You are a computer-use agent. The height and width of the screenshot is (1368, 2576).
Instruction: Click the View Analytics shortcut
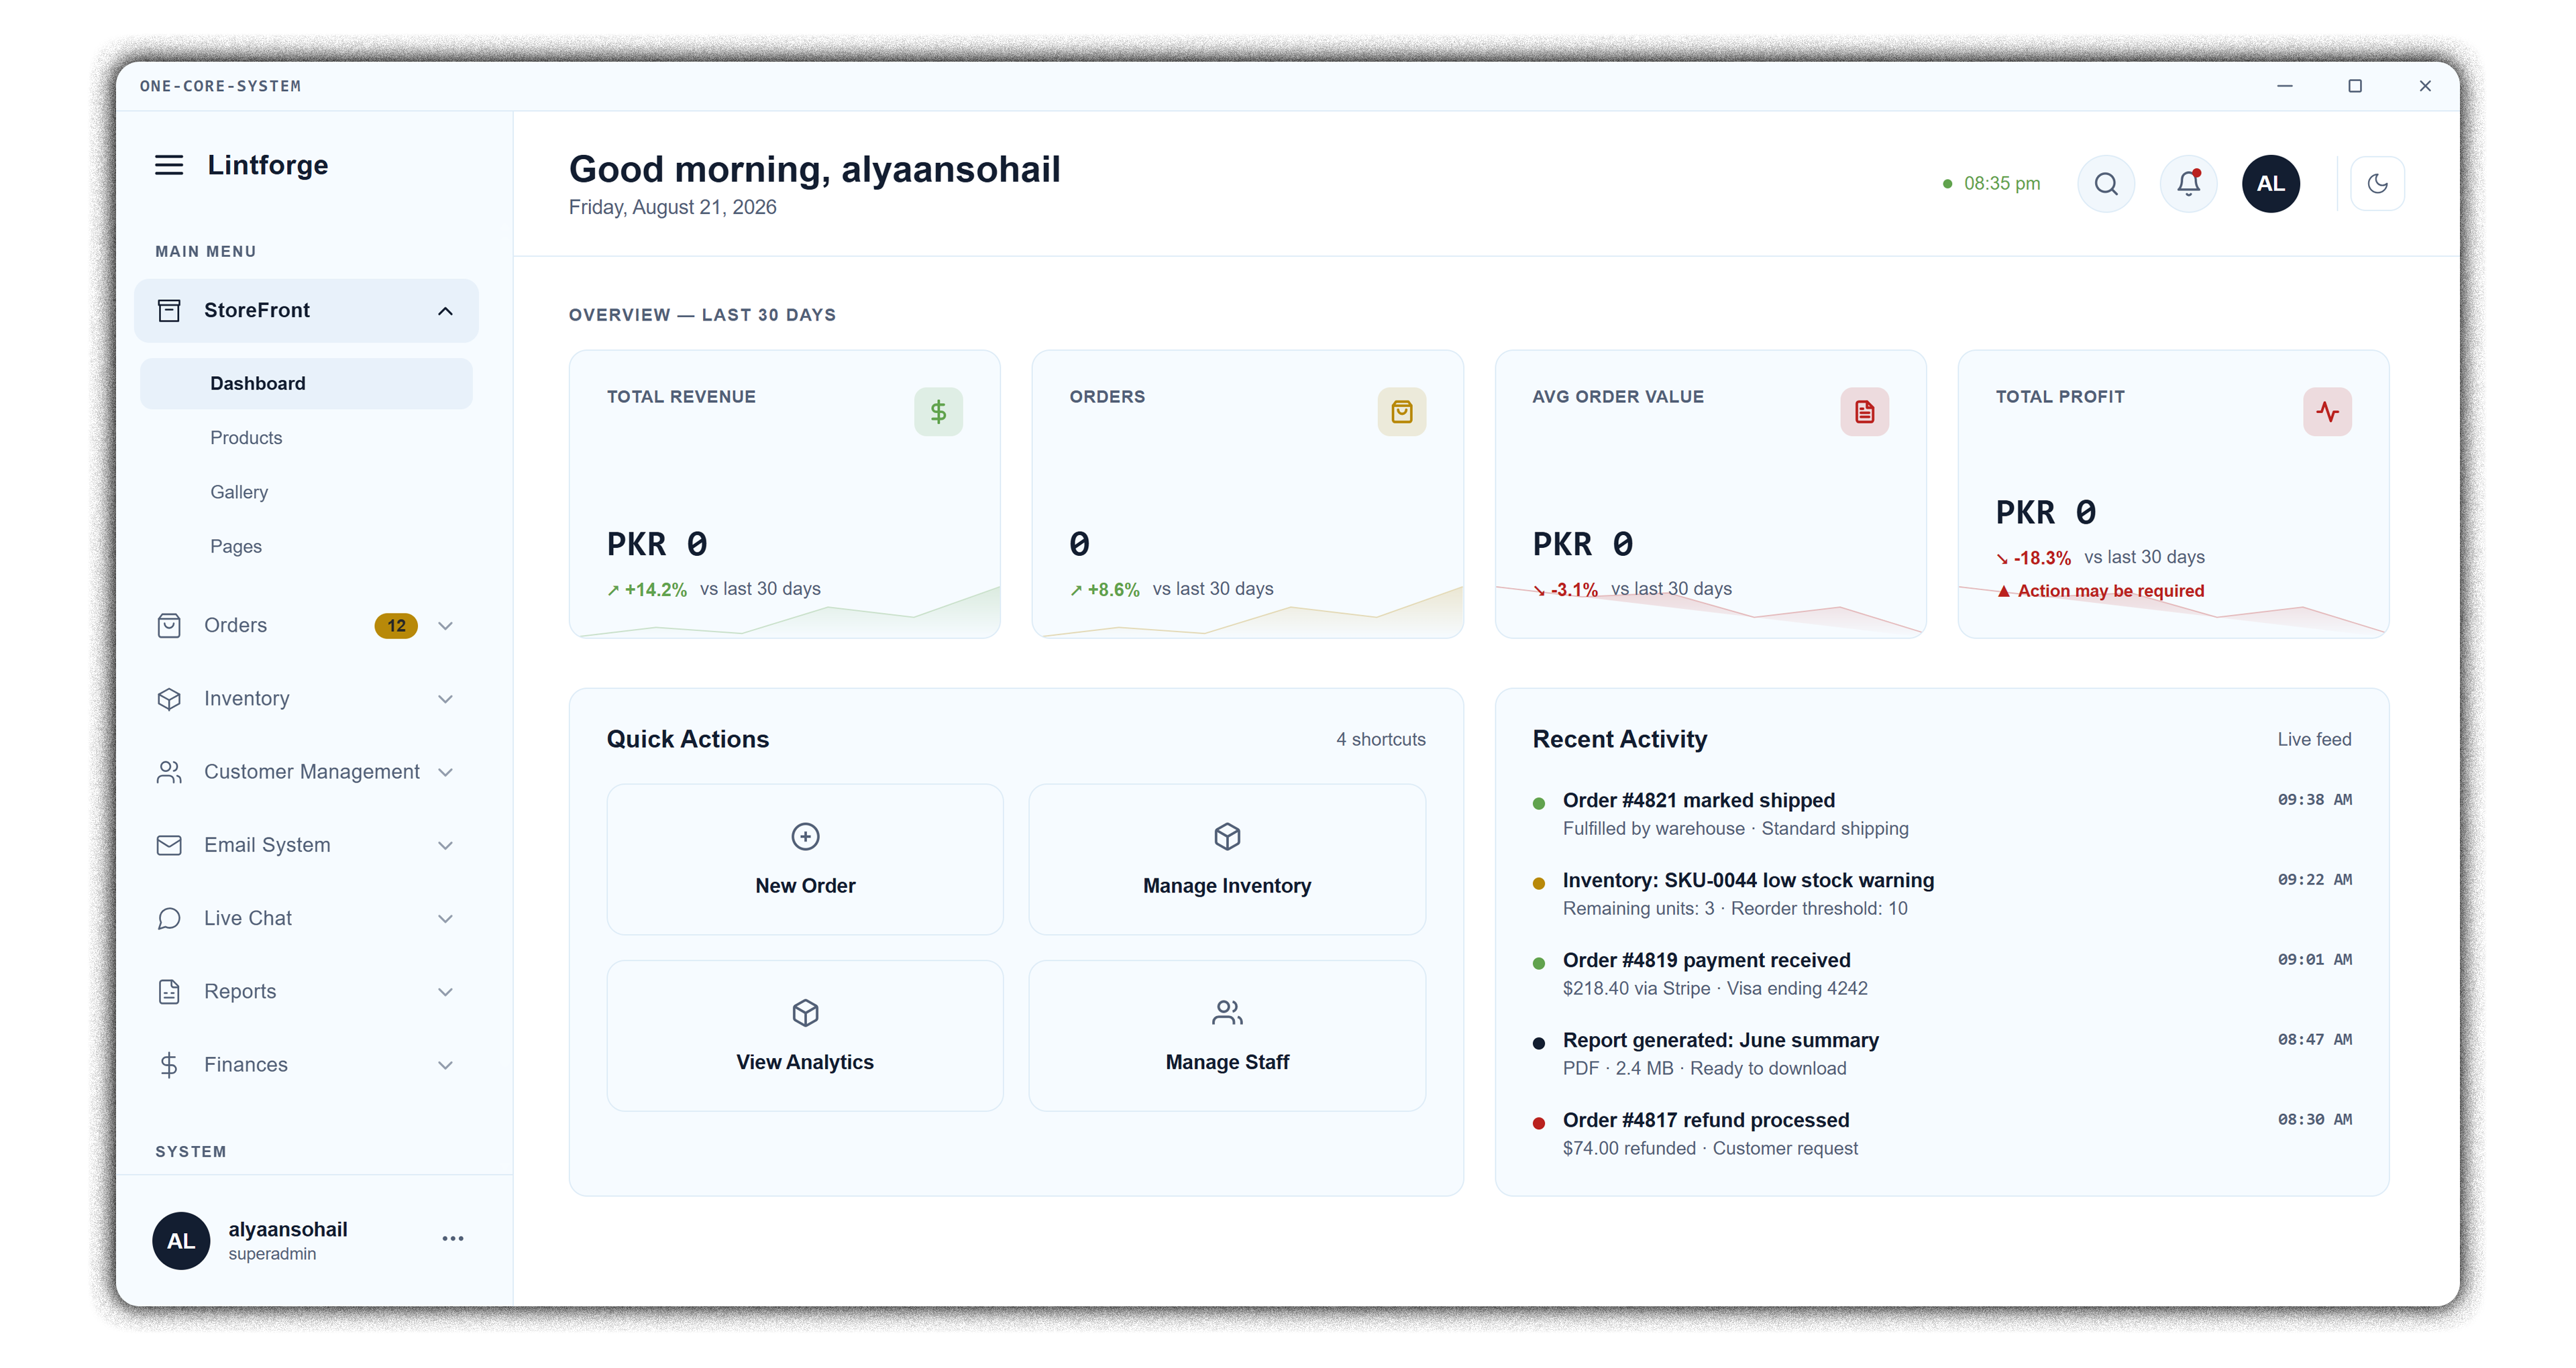(x=805, y=1036)
